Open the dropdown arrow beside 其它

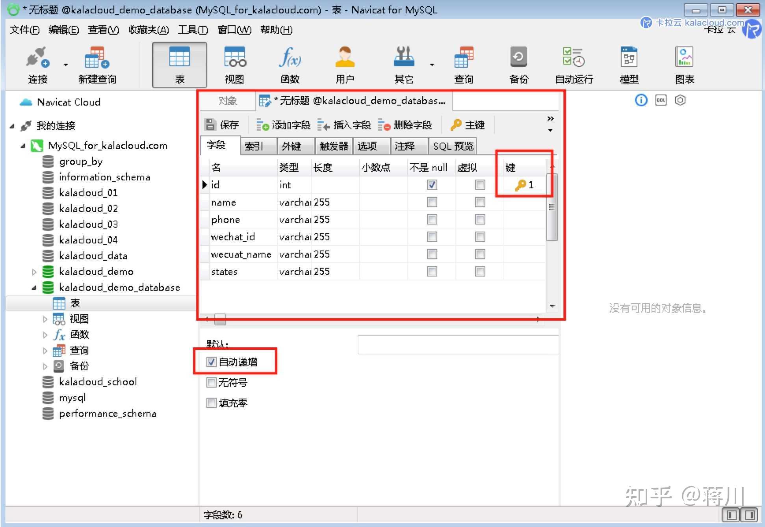tap(432, 65)
